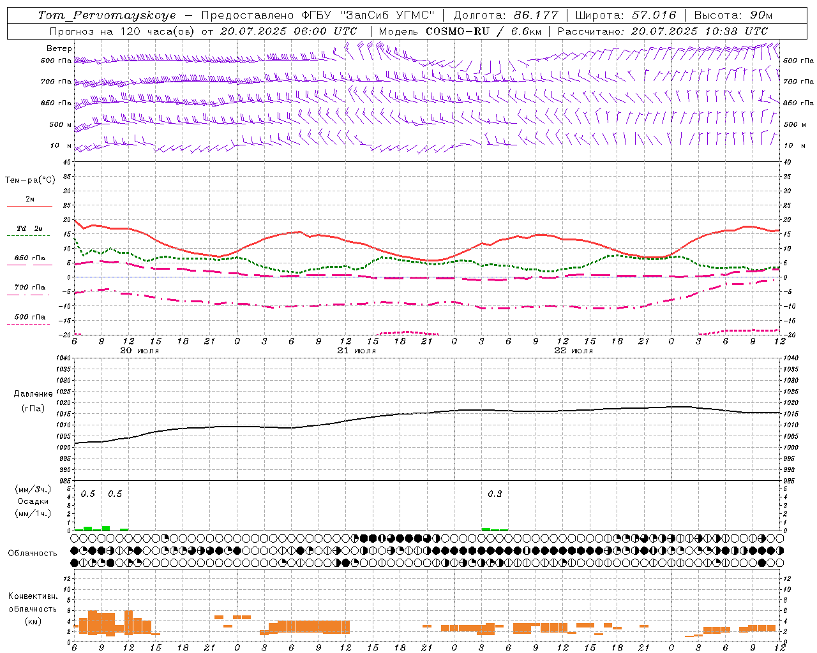Click the Ветер panel label
This screenshot has width=817, height=653.
[x=59, y=48]
